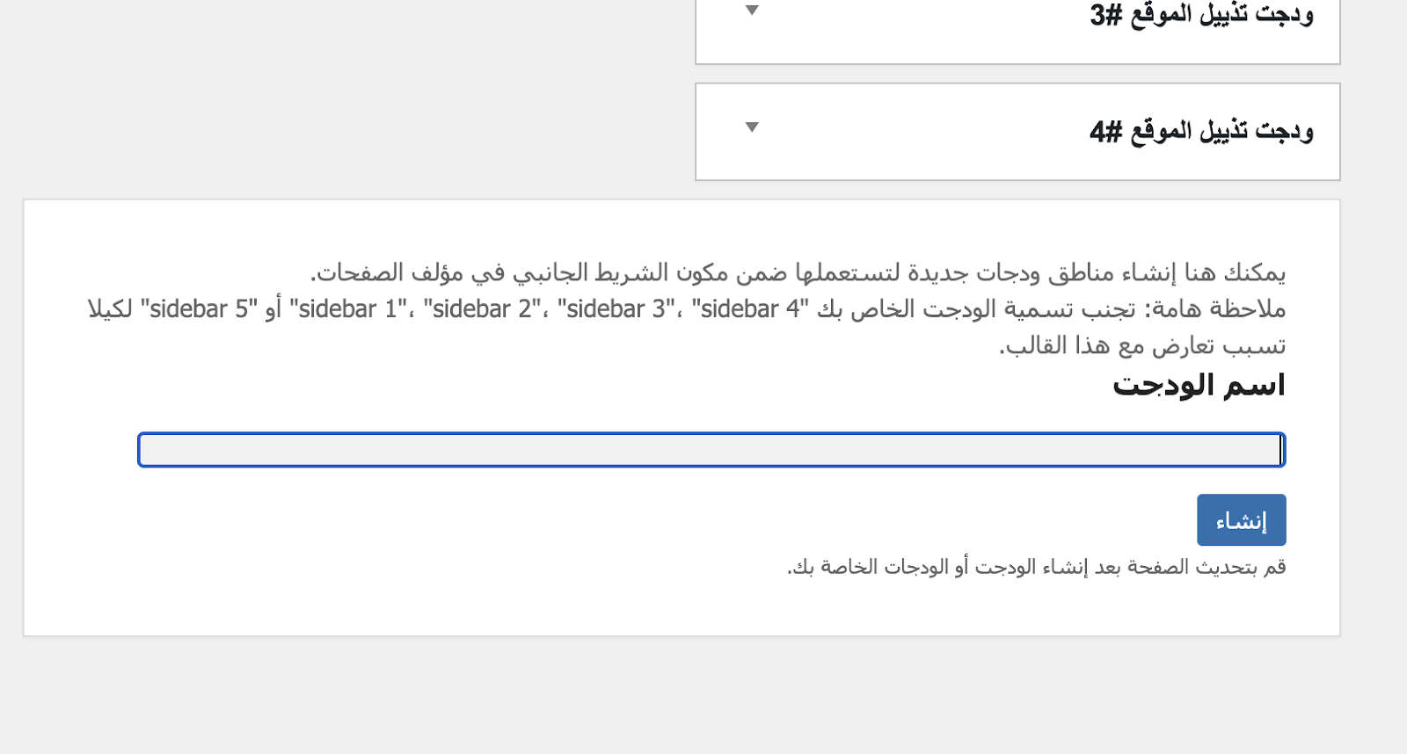
Task: Expand the footer widget #3 arrow
Action: pos(752,11)
